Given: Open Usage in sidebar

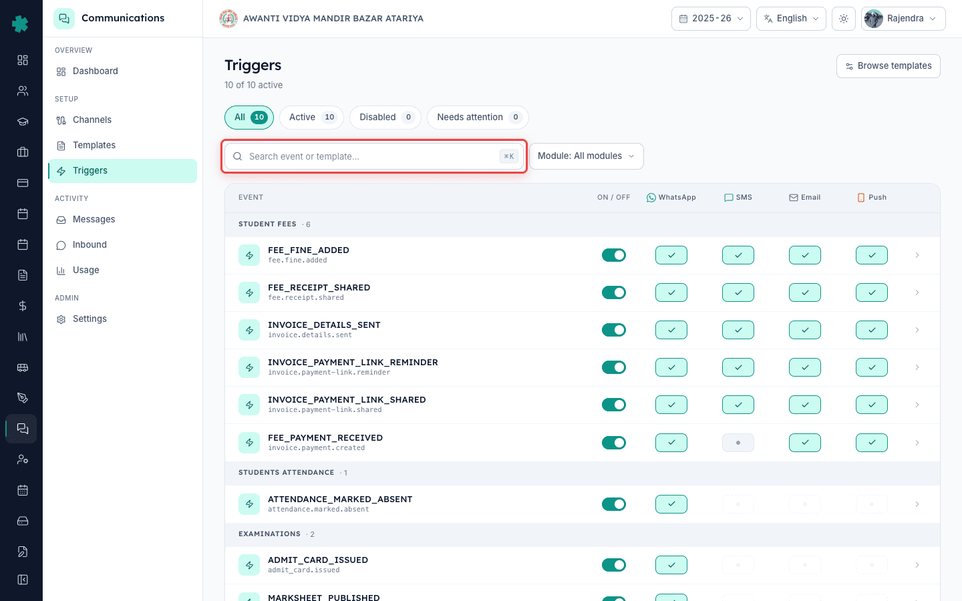Looking at the screenshot, I should 122,270.
